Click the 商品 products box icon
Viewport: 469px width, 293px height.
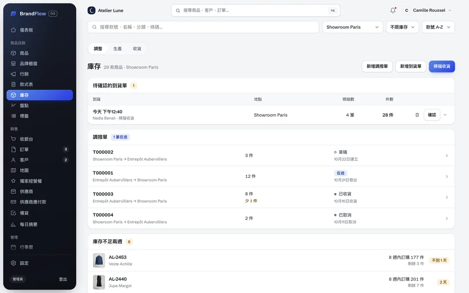pos(13,53)
